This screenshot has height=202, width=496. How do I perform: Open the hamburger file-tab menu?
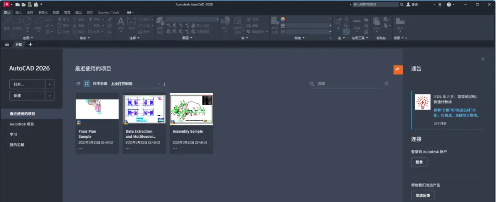click(x=7, y=45)
